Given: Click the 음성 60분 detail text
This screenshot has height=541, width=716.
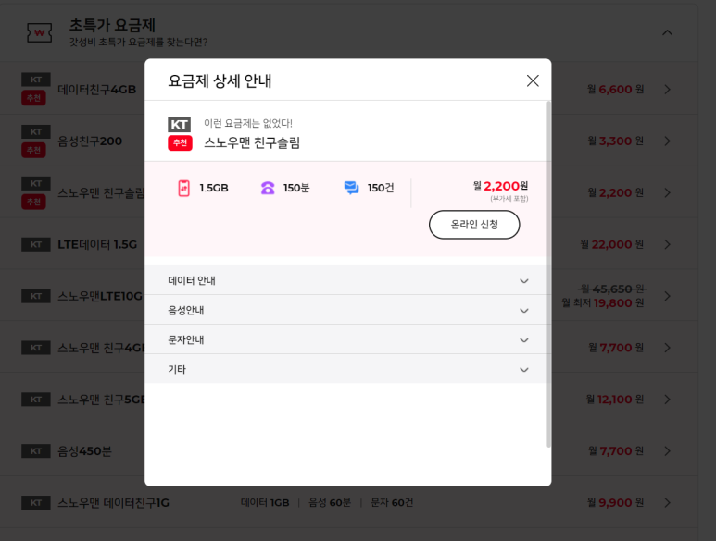Looking at the screenshot, I should (x=330, y=503).
